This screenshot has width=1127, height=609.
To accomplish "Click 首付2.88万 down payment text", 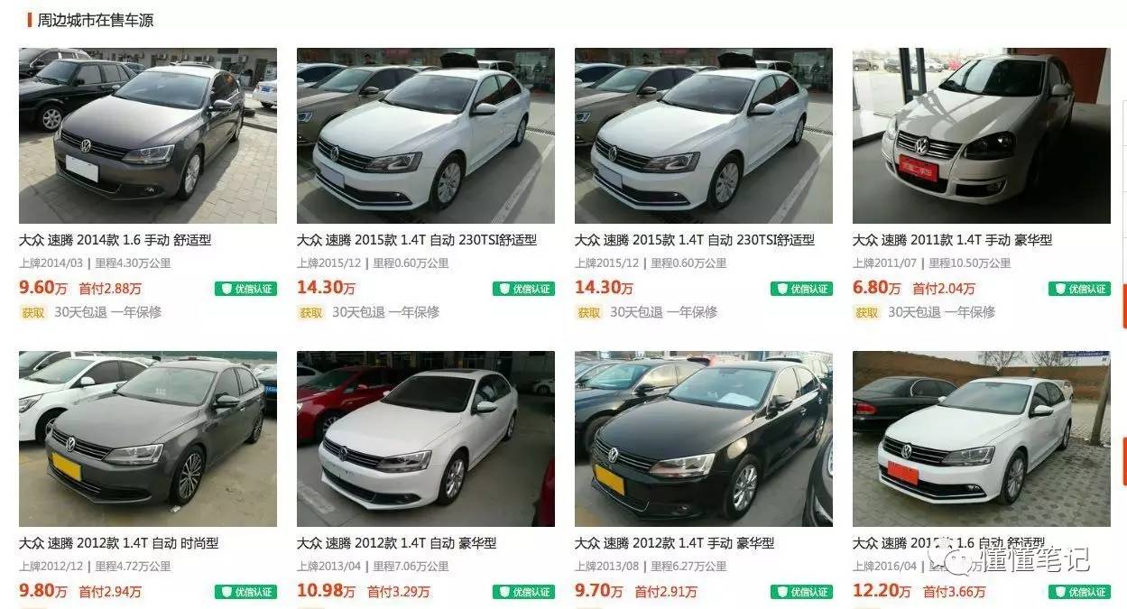I will coord(110,289).
